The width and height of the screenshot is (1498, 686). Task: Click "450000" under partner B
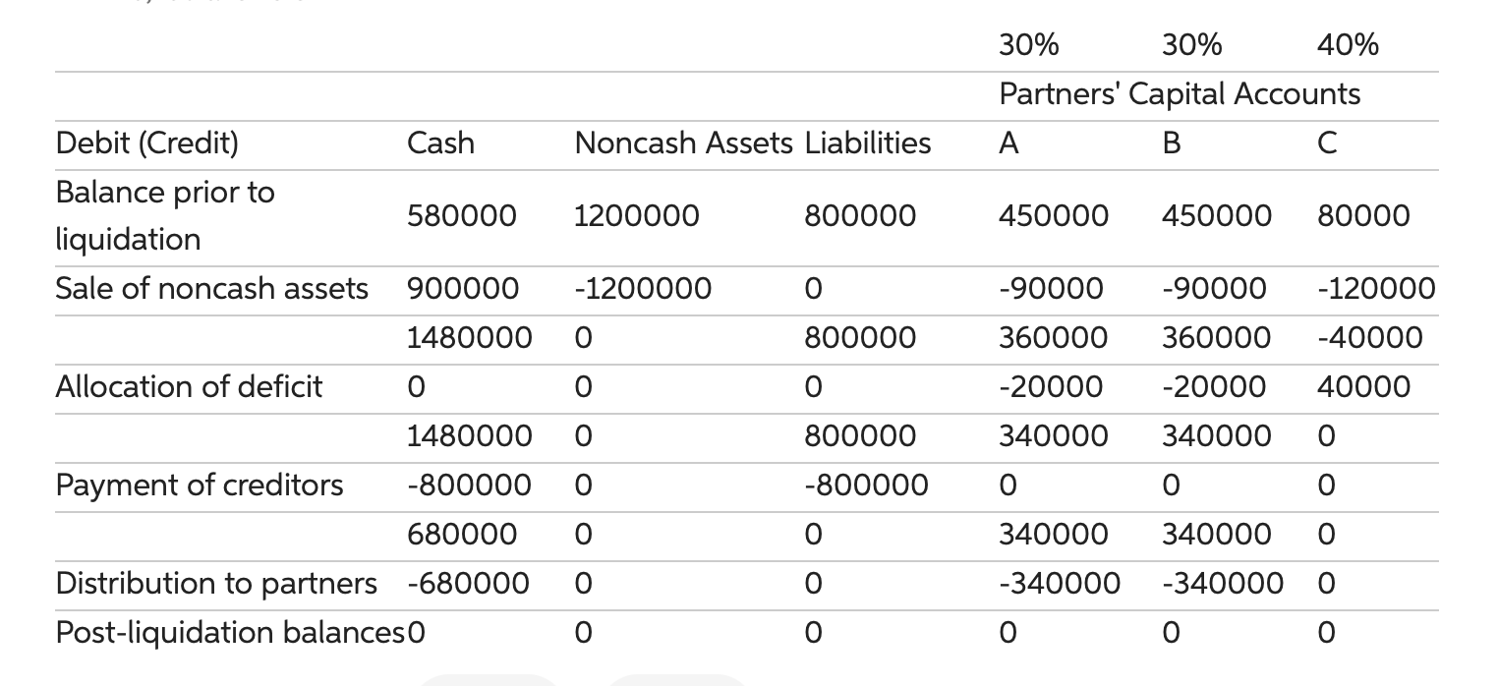(1216, 215)
